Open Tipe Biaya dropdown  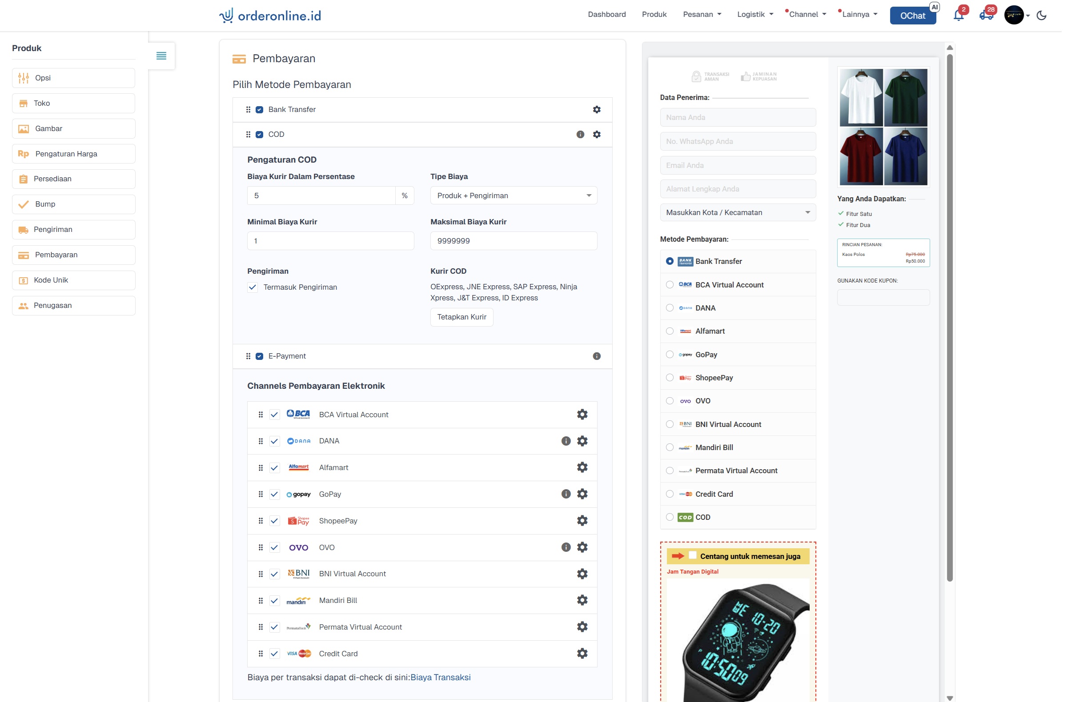point(516,196)
